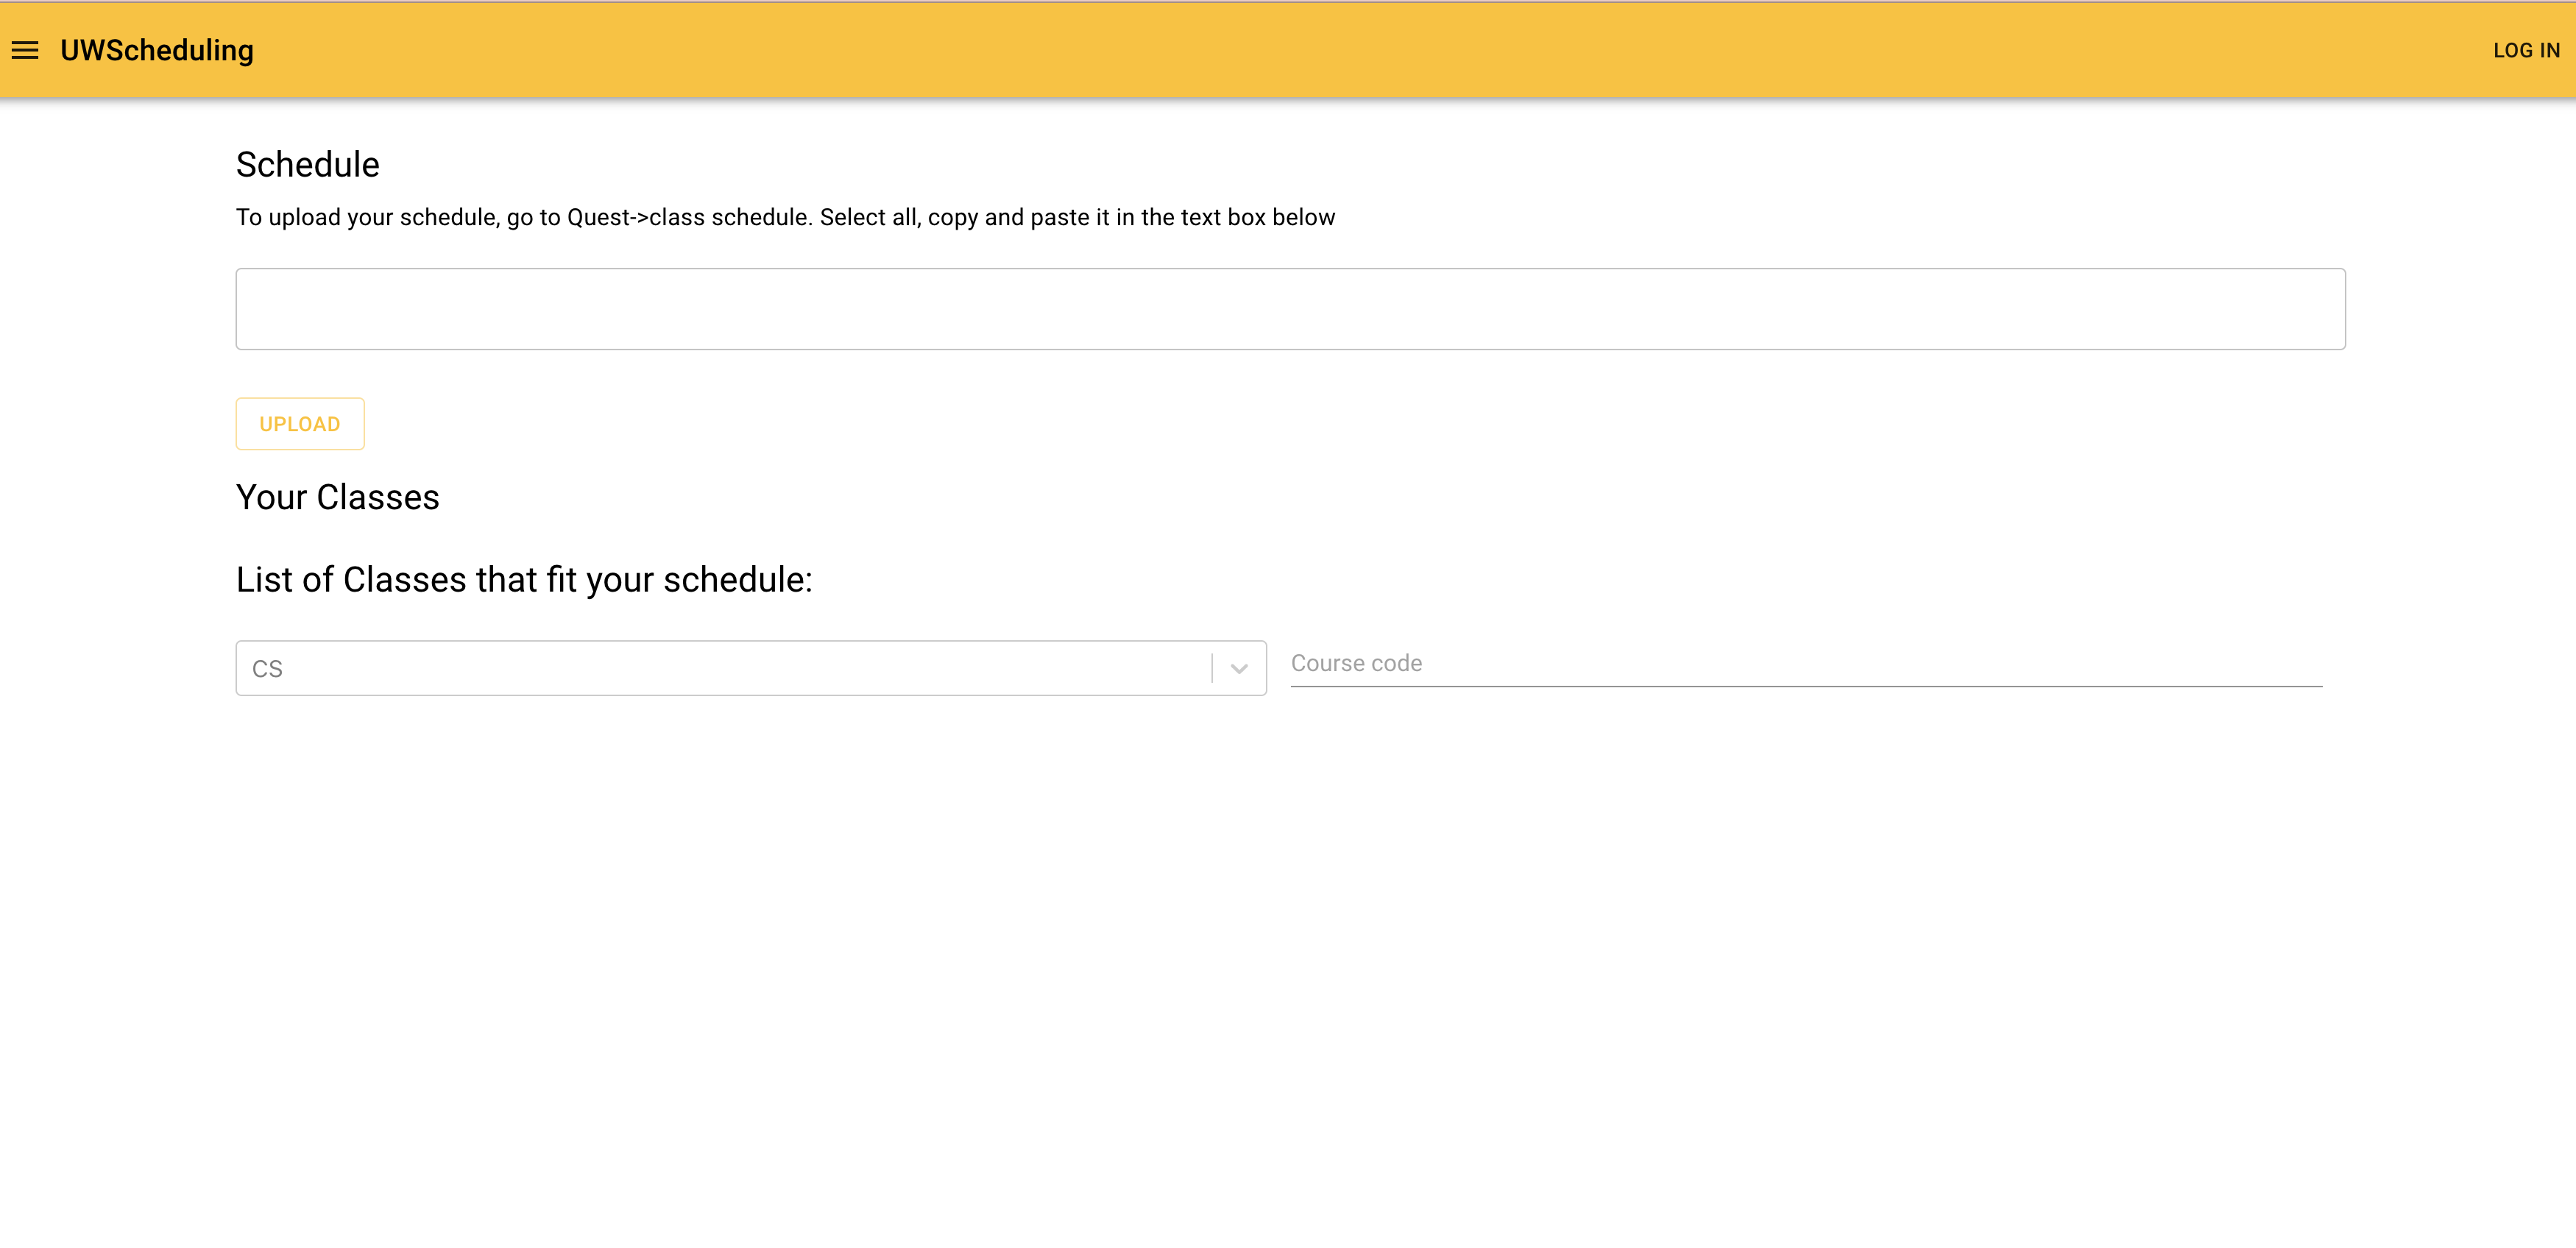
Task: Click the yellow header bar's empty area
Action: coord(1300,50)
